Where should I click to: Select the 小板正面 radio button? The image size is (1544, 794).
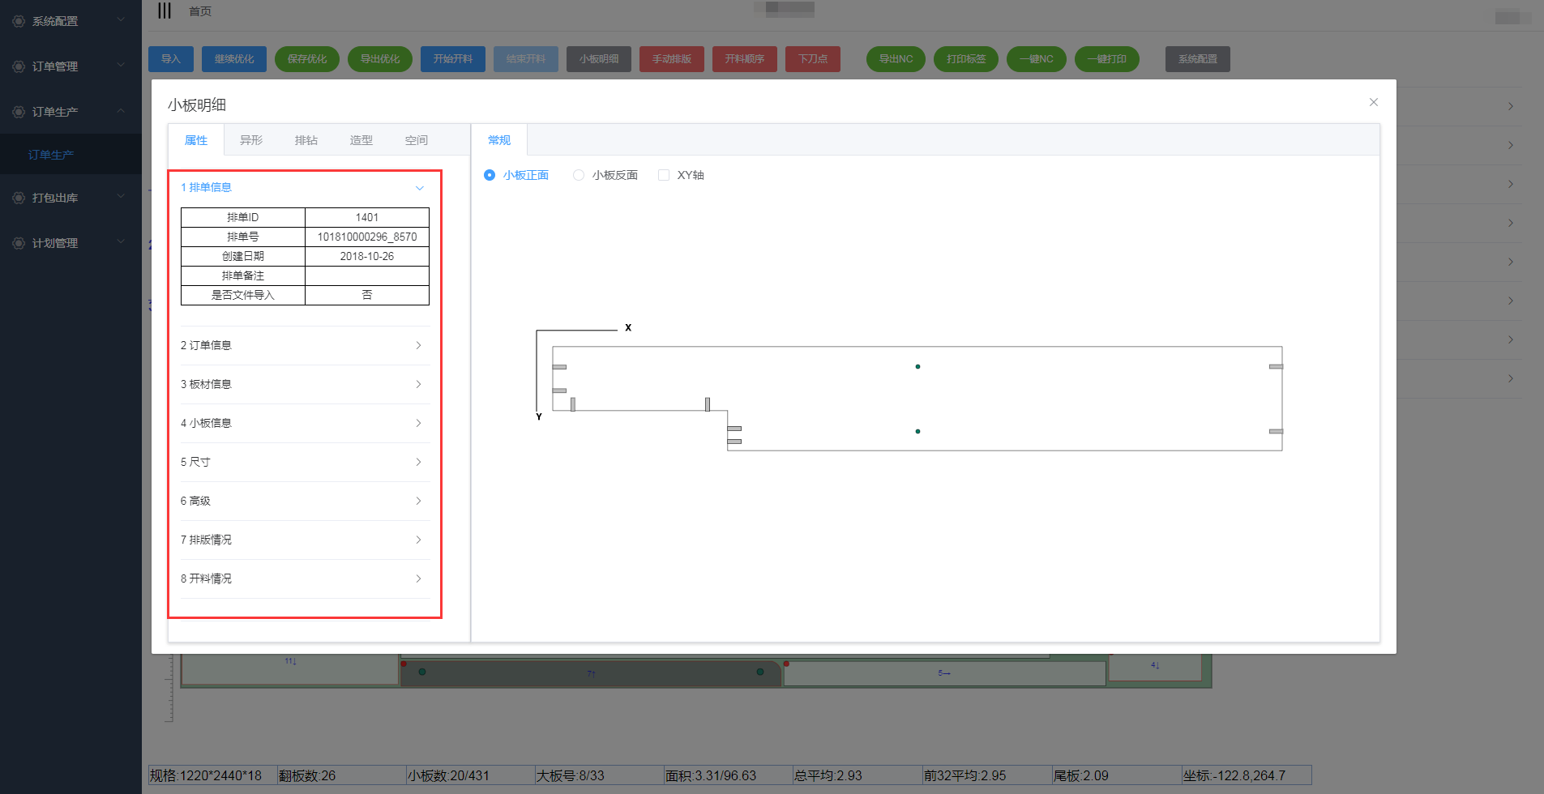click(490, 175)
